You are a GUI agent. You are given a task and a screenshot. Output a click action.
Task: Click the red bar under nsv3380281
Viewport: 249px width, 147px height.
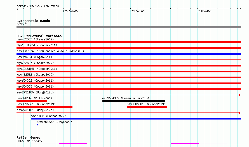[x=147, y=107]
